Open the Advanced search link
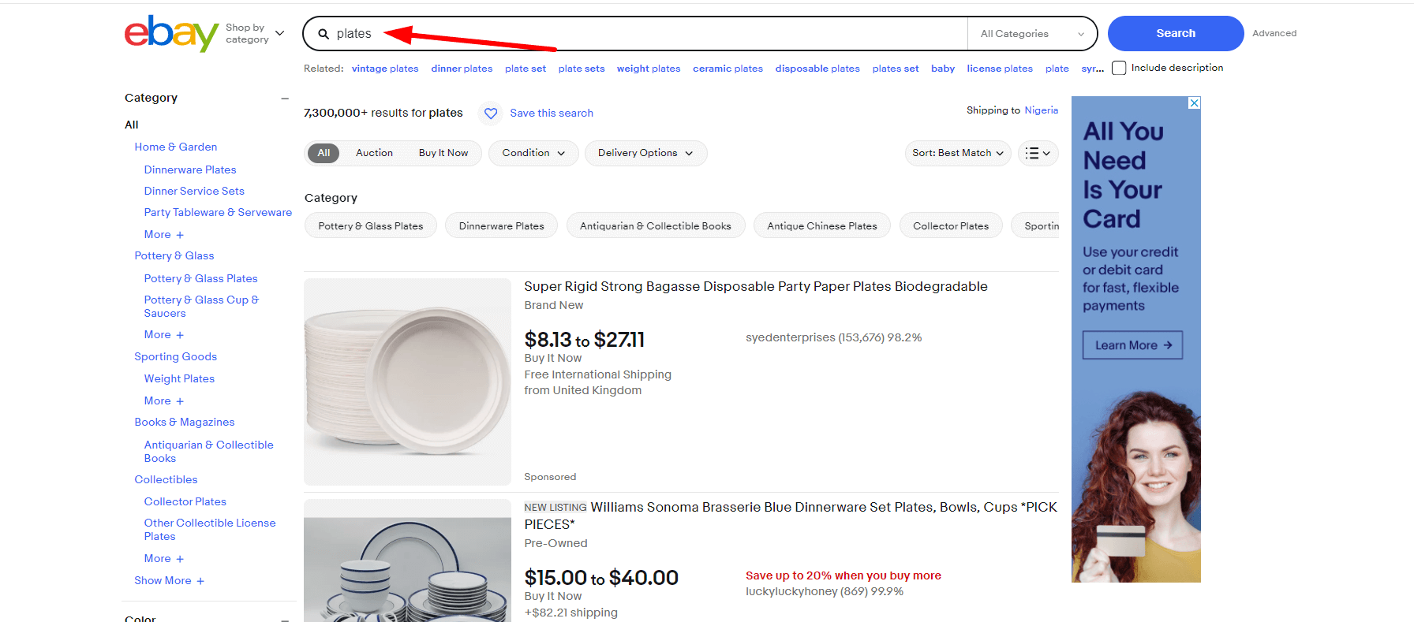 coord(1274,33)
